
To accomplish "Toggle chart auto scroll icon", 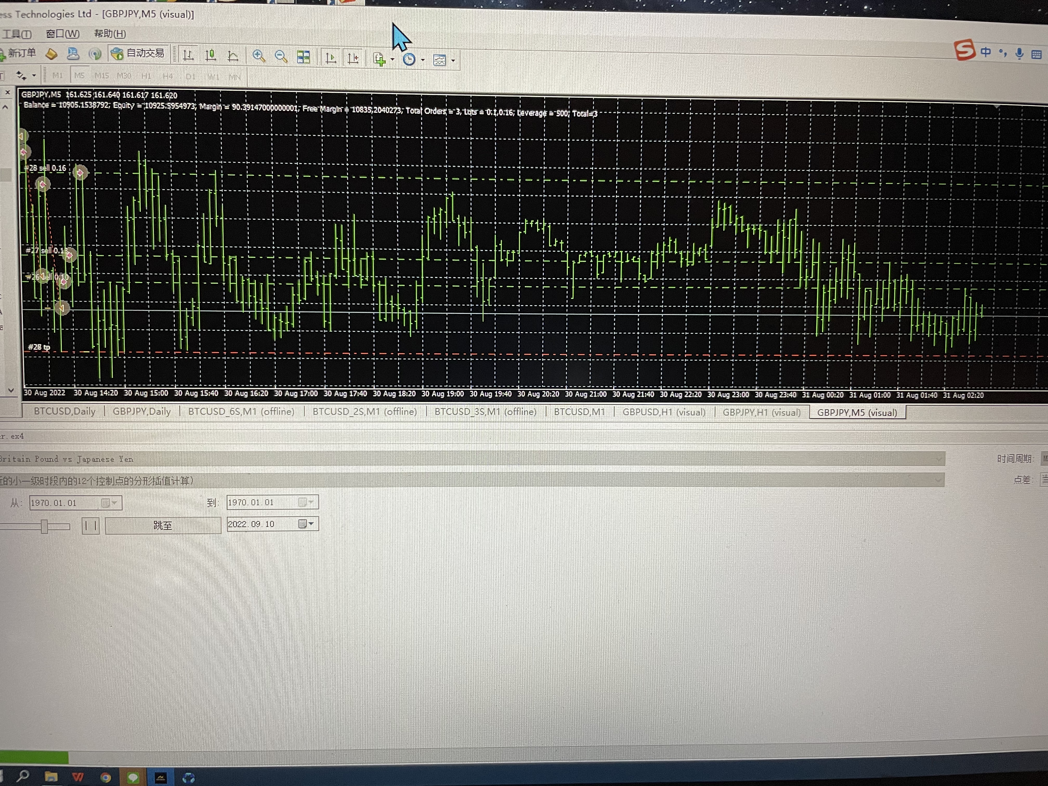I will pos(331,58).
